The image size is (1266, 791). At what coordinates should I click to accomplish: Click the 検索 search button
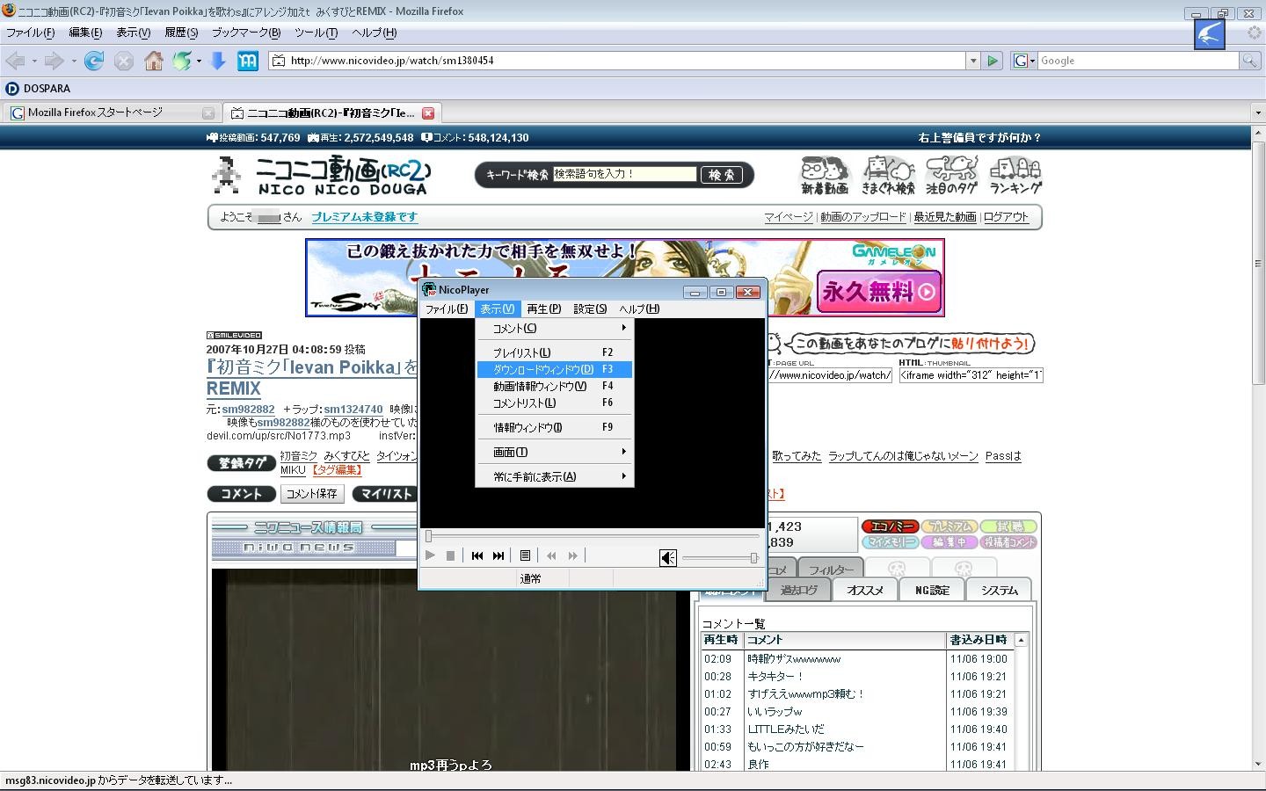click(721, 175)
